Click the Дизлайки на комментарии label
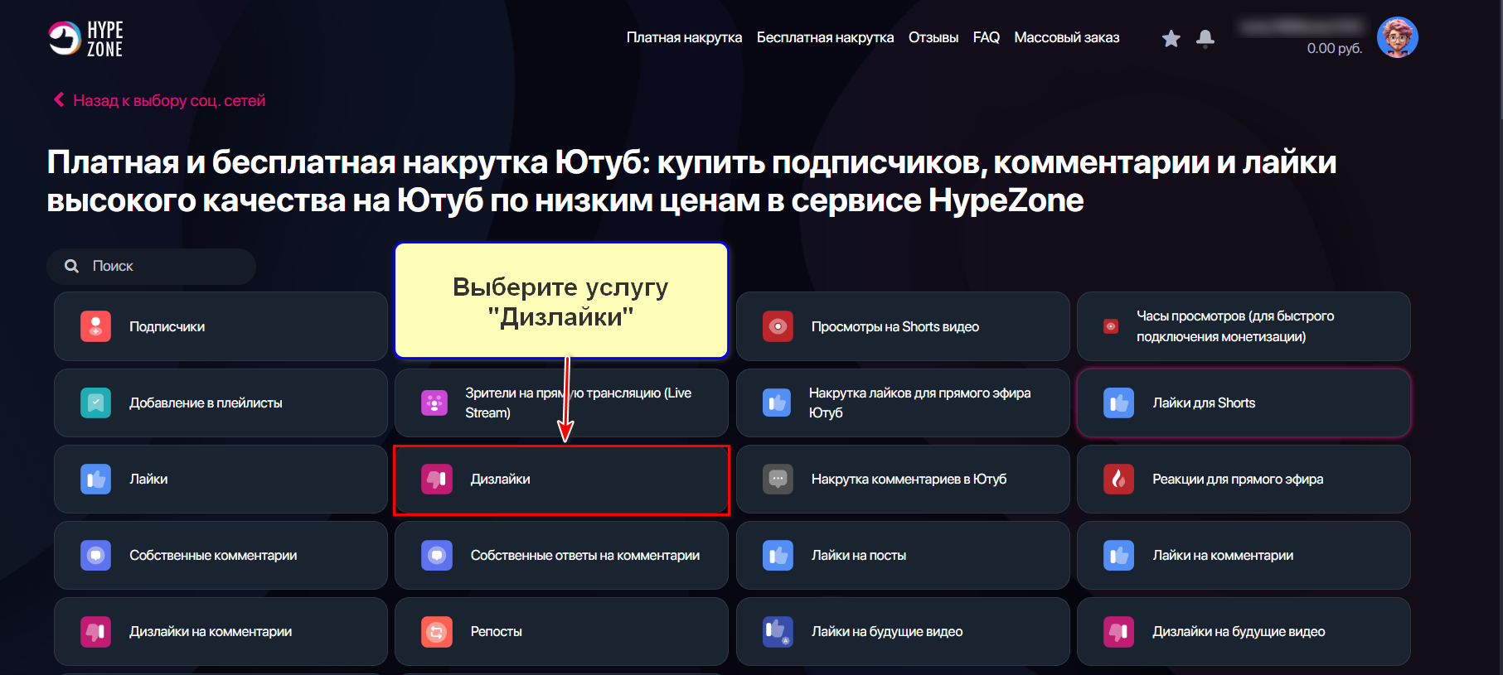The image size is (1503, 675). (211, 631)
